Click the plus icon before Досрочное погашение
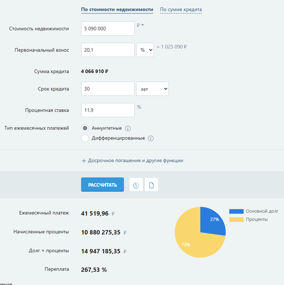 84,161
